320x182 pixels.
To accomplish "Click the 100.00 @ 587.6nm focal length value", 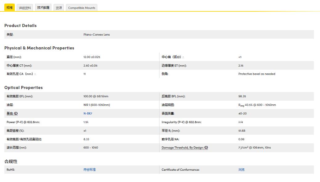I will pos(95,96).
